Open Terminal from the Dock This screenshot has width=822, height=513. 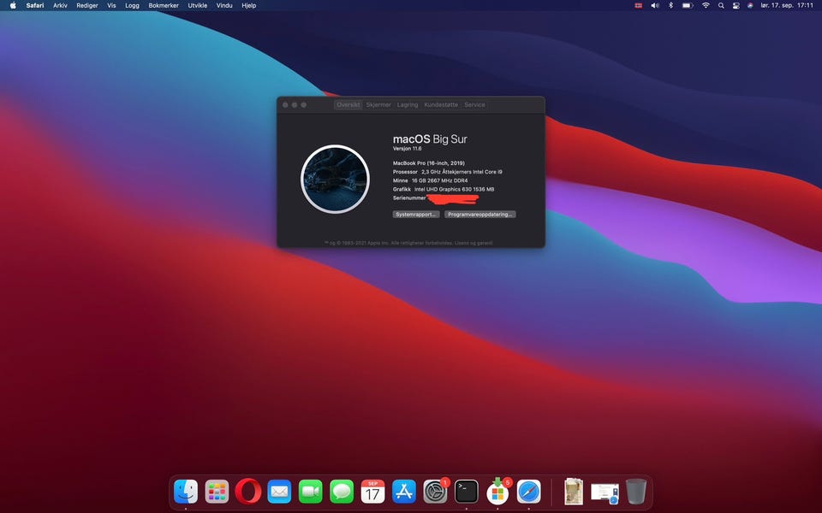467,491
